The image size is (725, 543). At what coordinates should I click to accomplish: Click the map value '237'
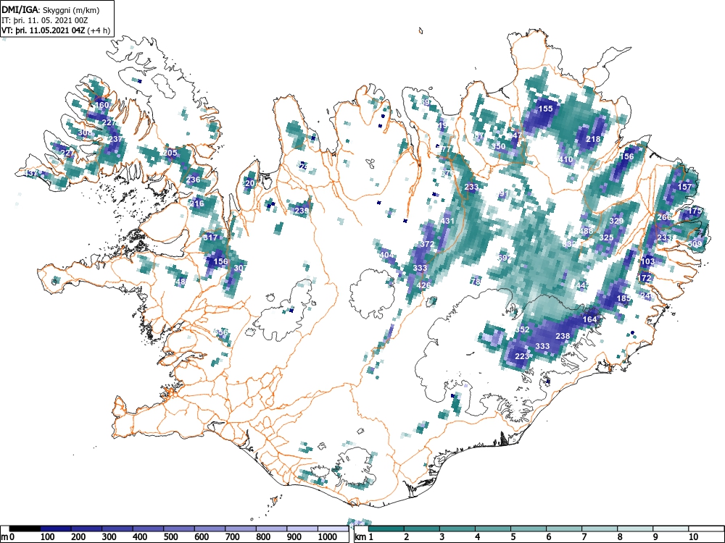115,139
